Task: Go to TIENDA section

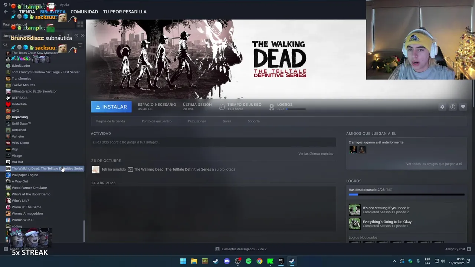Action: point(27,12)
